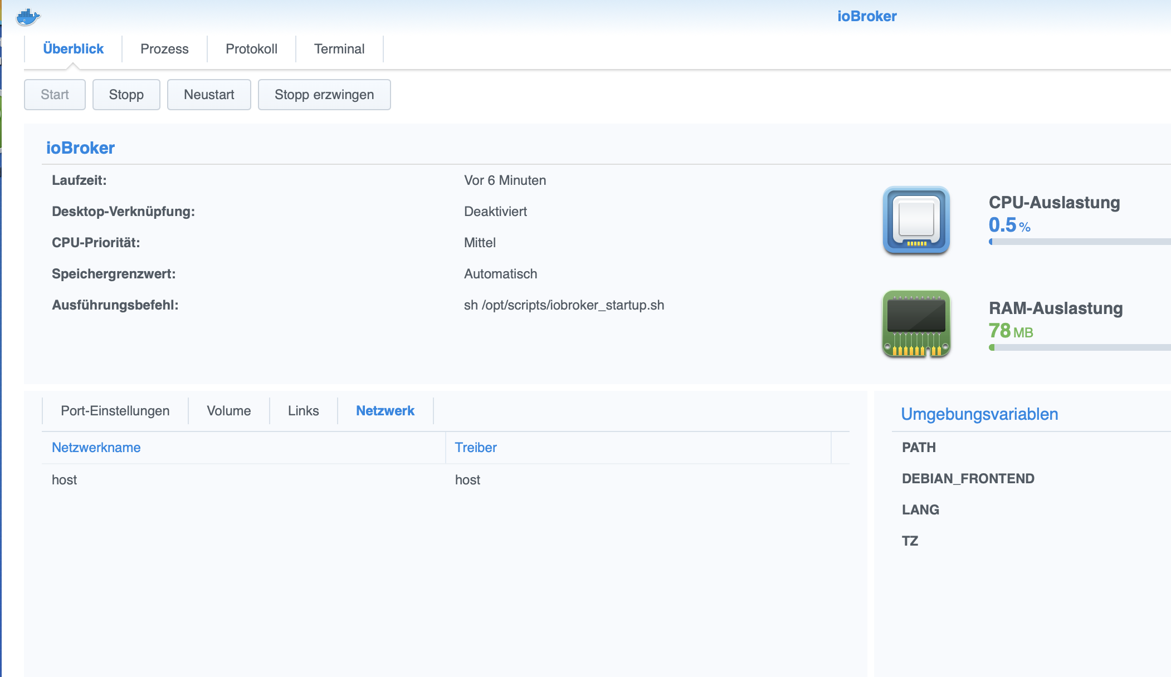1171x677 pixels.
Task: Select the Netzwerk tab
Action: point(385,411)
